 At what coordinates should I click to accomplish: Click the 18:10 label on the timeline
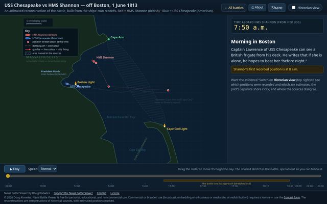click(266, 186)
